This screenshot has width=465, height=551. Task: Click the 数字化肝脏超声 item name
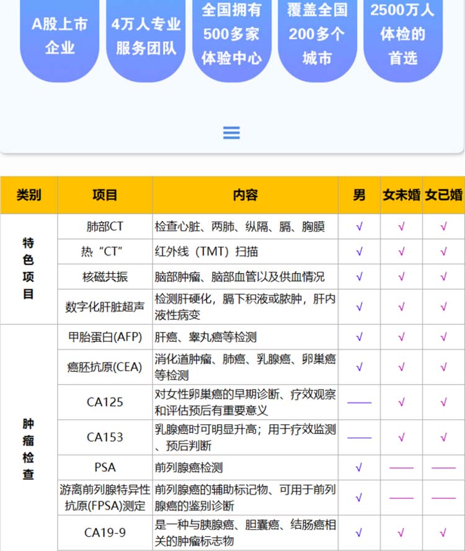(x=105, y=306)
